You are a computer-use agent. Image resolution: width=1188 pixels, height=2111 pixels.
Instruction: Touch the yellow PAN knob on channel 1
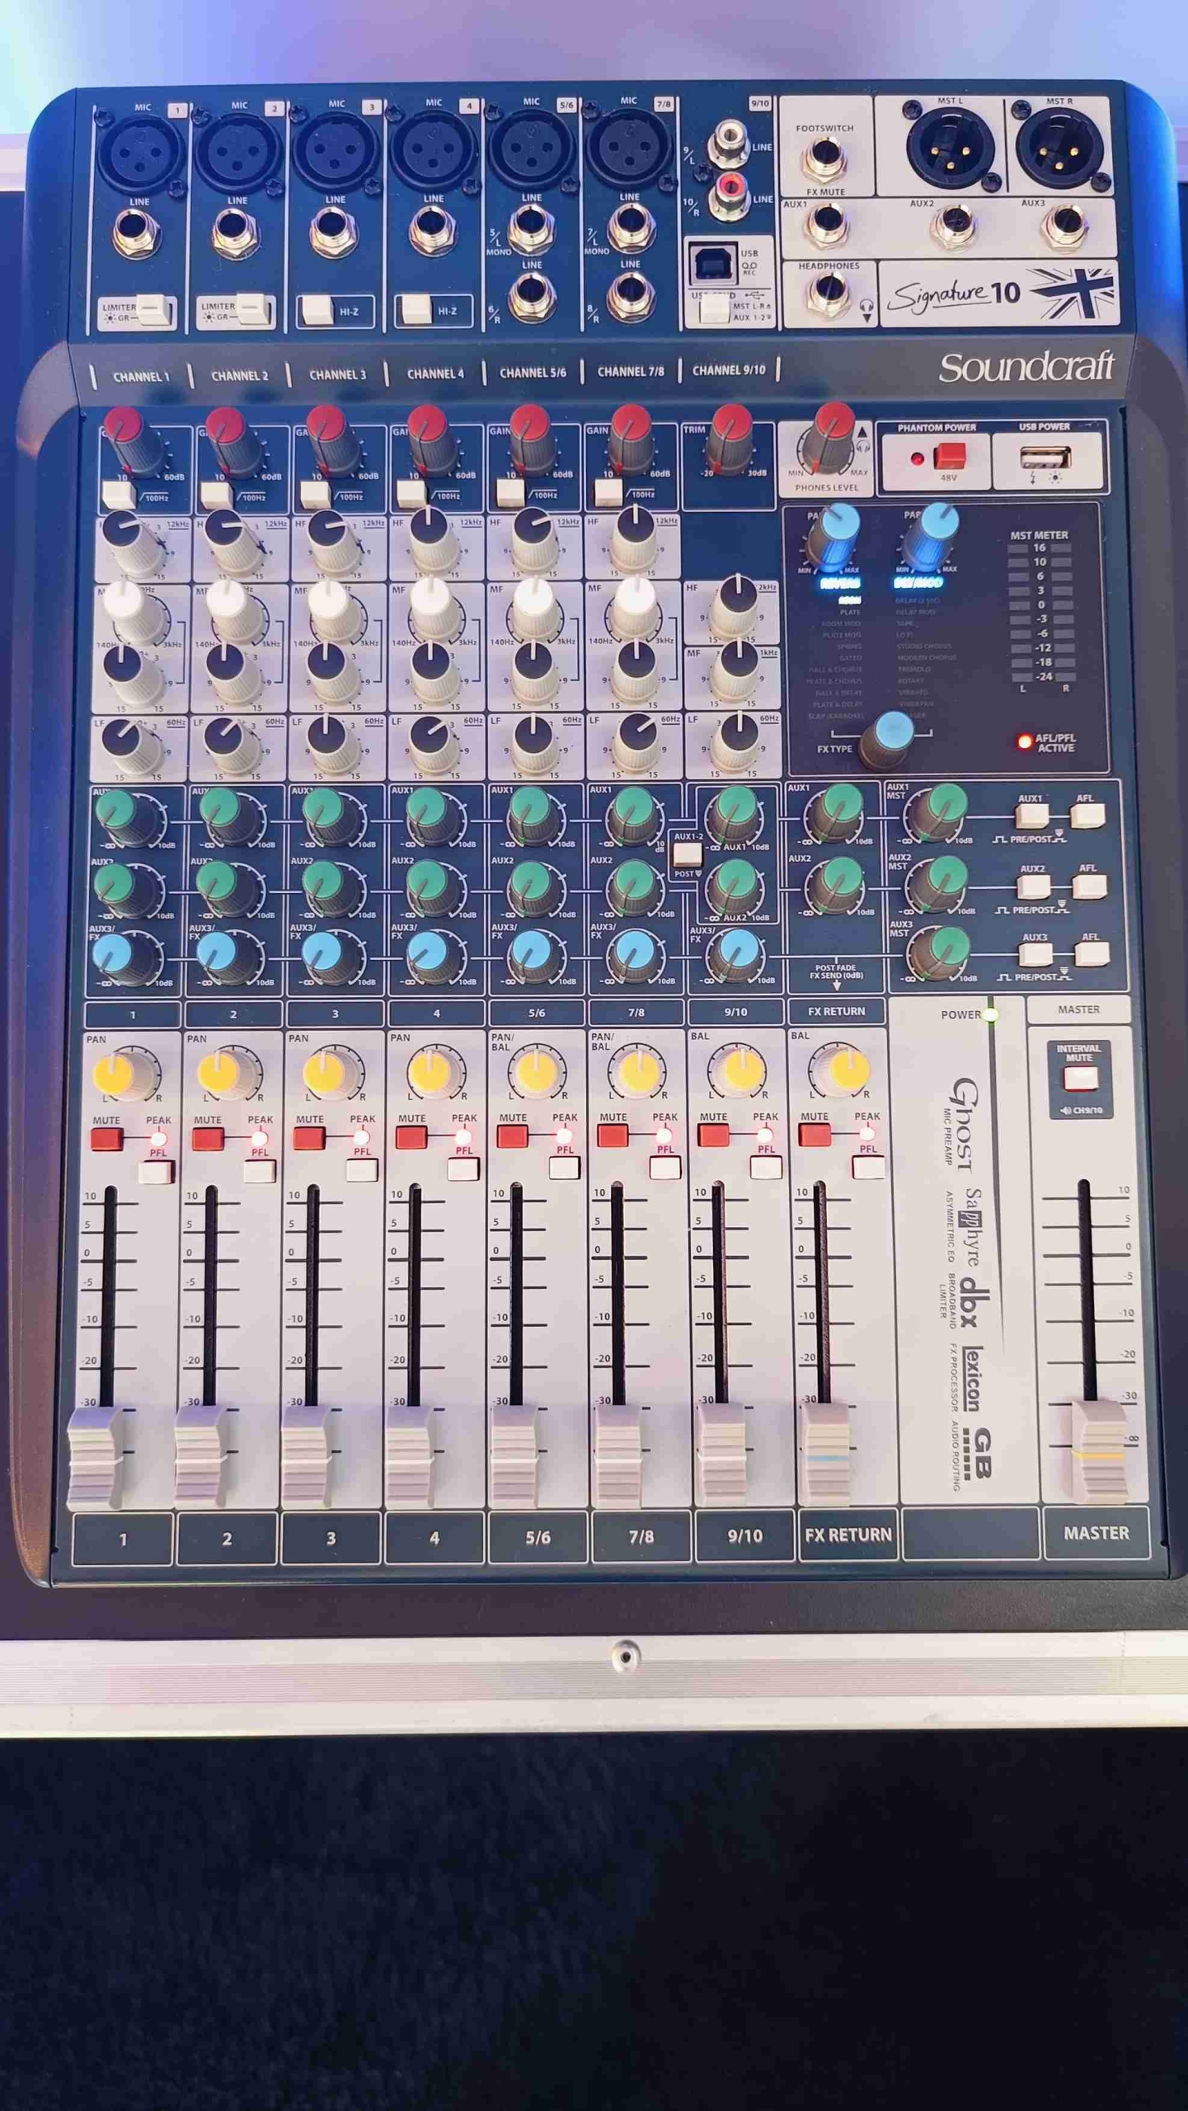(x=121, y=1074)
